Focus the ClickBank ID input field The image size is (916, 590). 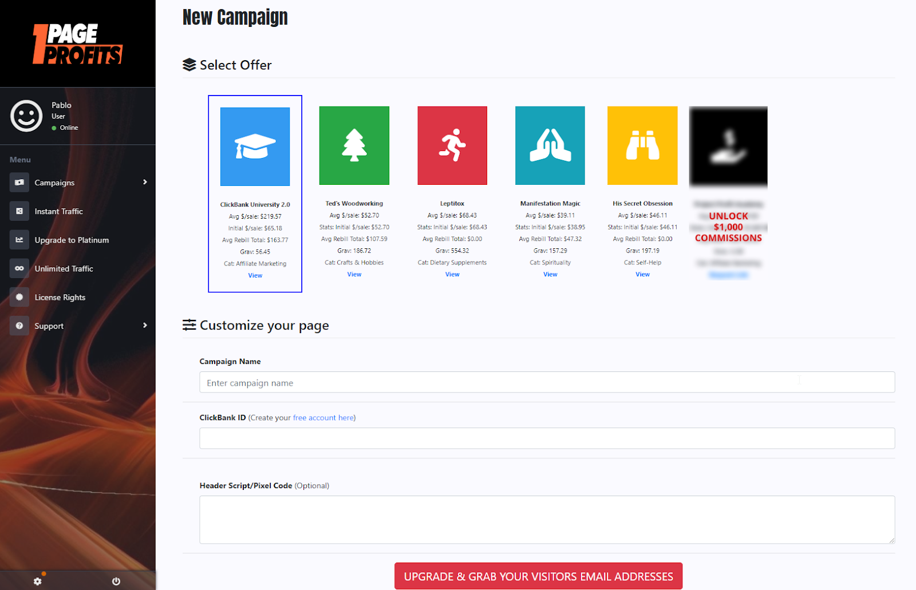[547, 438]
